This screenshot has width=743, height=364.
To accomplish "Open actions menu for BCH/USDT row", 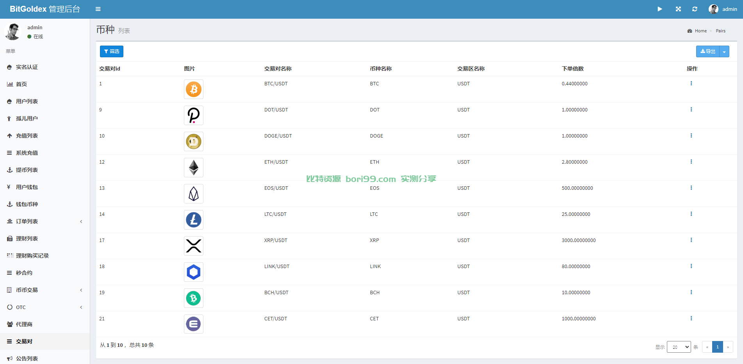I will [x=691, y=292].
